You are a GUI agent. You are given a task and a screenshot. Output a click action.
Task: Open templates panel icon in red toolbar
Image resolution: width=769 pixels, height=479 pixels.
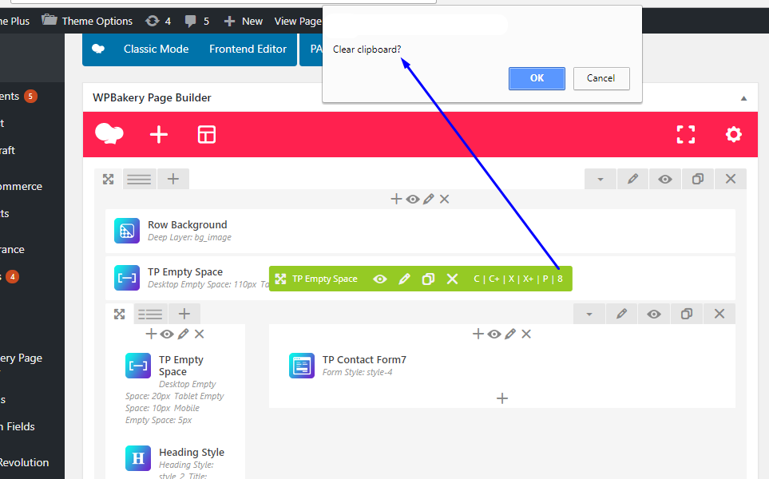click(x=207, y=134)
